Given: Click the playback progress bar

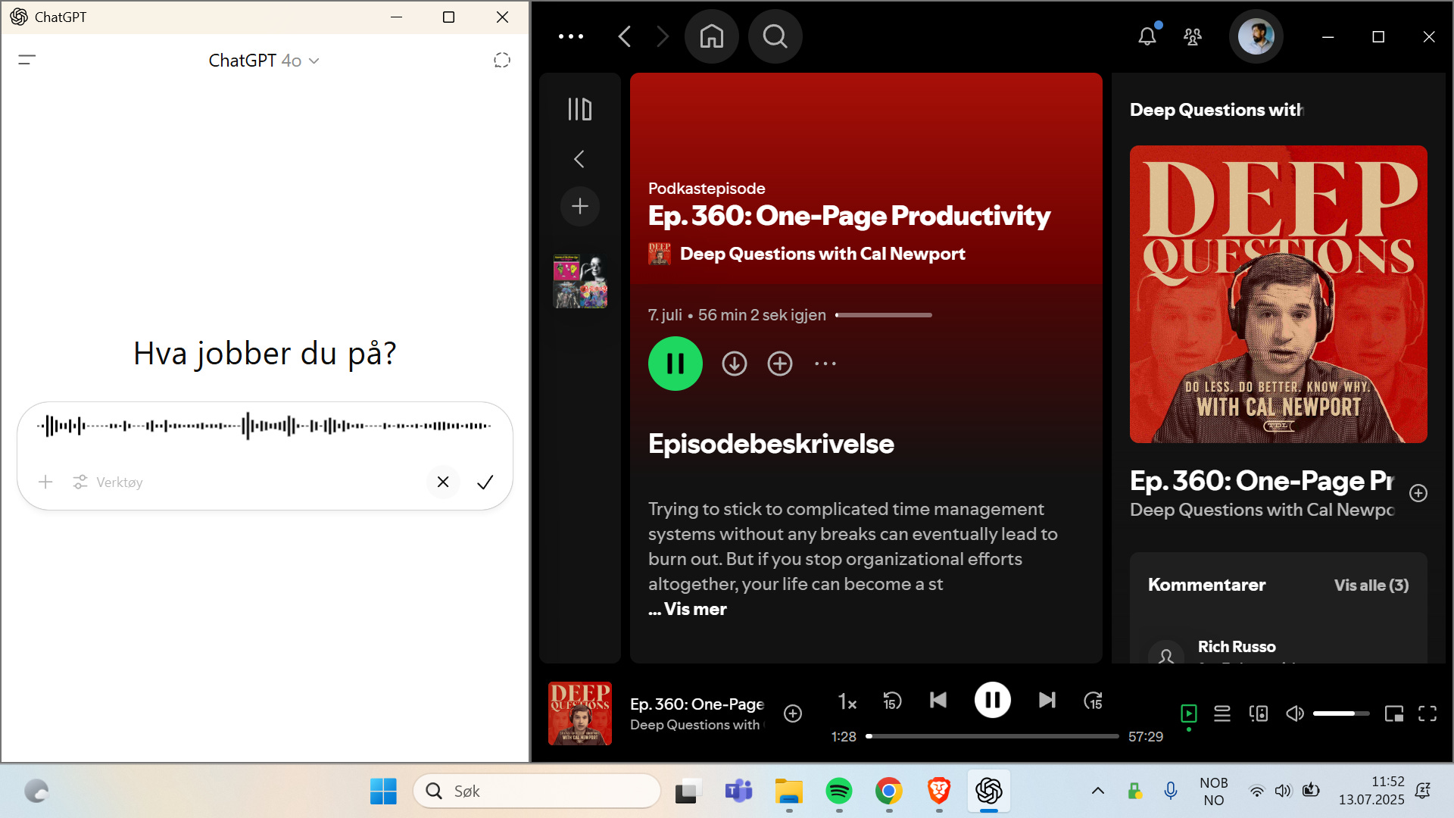Looking at the screenshot, I should coord(992,736).
